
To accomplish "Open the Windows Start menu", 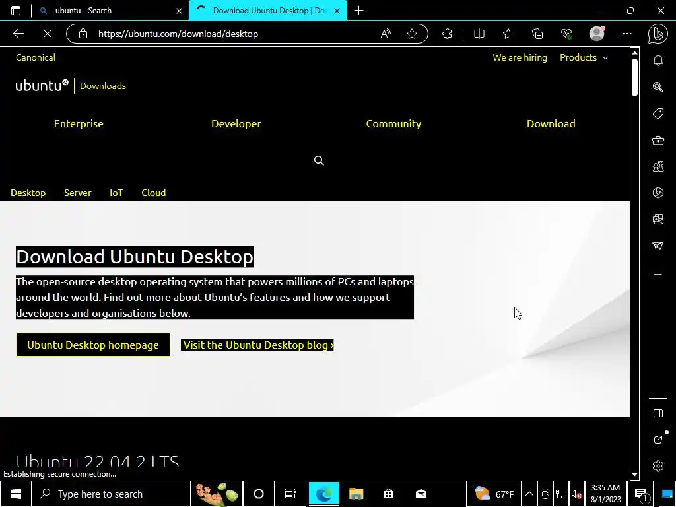I will pos(16,494).
